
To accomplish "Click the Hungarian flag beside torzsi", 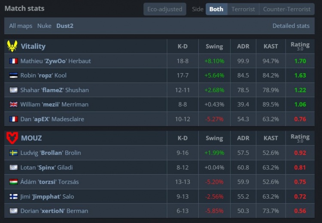I will [x=13, y=182].
